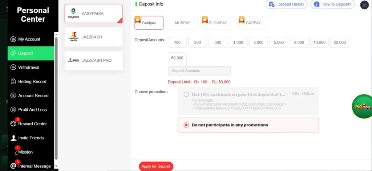The width and height of the screenshot is (372, 171).
Task: Click the JazzCash logo icon
Action: click(x=73, y=37)
